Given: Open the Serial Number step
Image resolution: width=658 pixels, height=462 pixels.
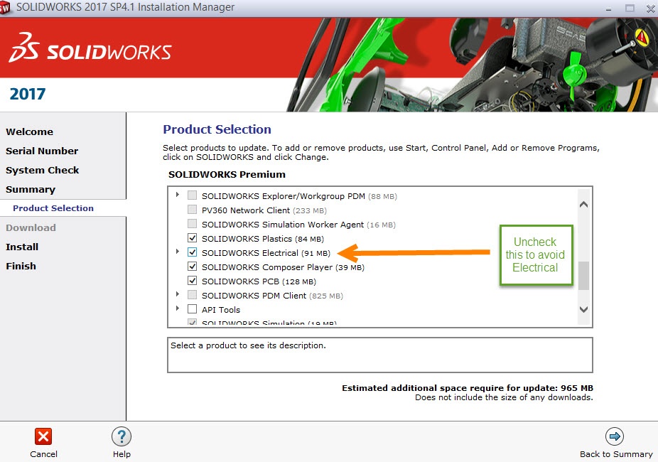Looking at the screenshot, I should pyautogui.click(x=42, y=151).
